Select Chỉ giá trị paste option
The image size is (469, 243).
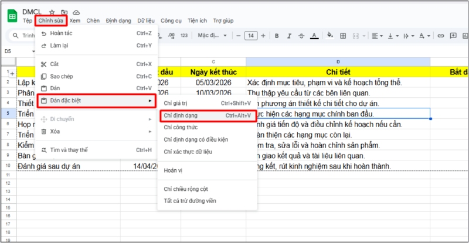tap(208, 103)
